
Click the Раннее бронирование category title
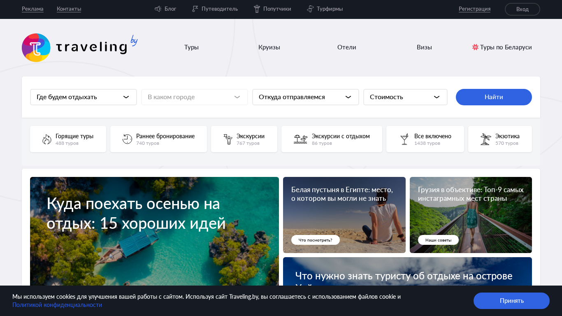point(165,136)
